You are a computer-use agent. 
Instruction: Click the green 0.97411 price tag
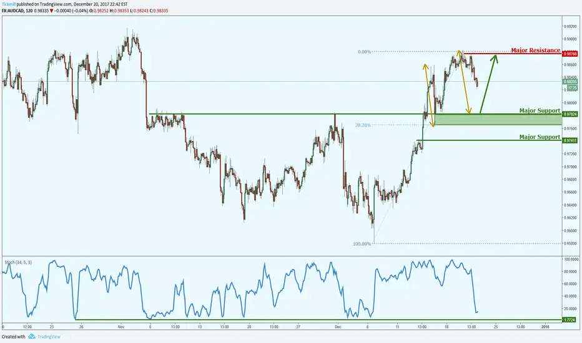[x=570, y=140]
